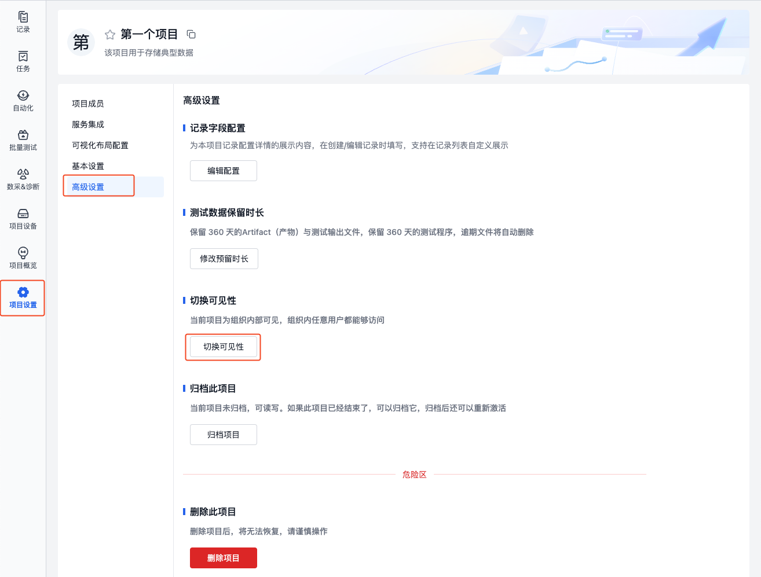Open the 记录 (Records) sidebar icon
This screenshot has height=577, width=761.
point(23,21)
